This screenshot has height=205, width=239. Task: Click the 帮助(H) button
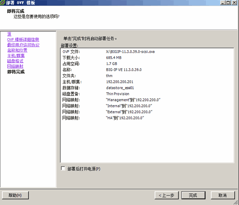(15, 195)
